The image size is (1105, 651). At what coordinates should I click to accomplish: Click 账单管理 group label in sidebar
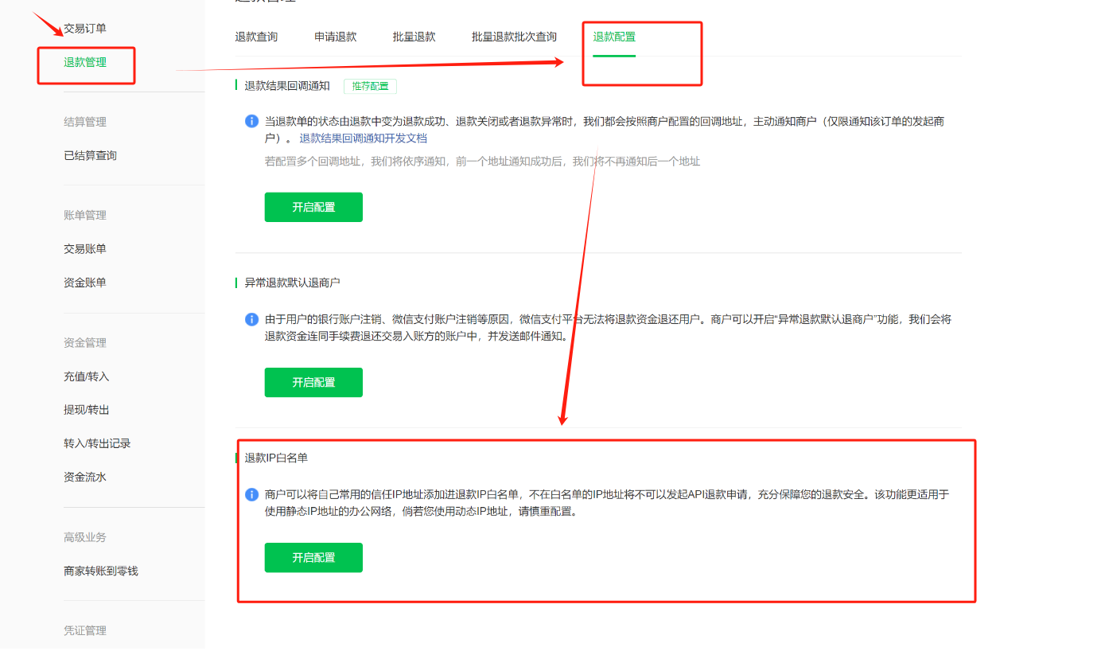pos(85,215)
